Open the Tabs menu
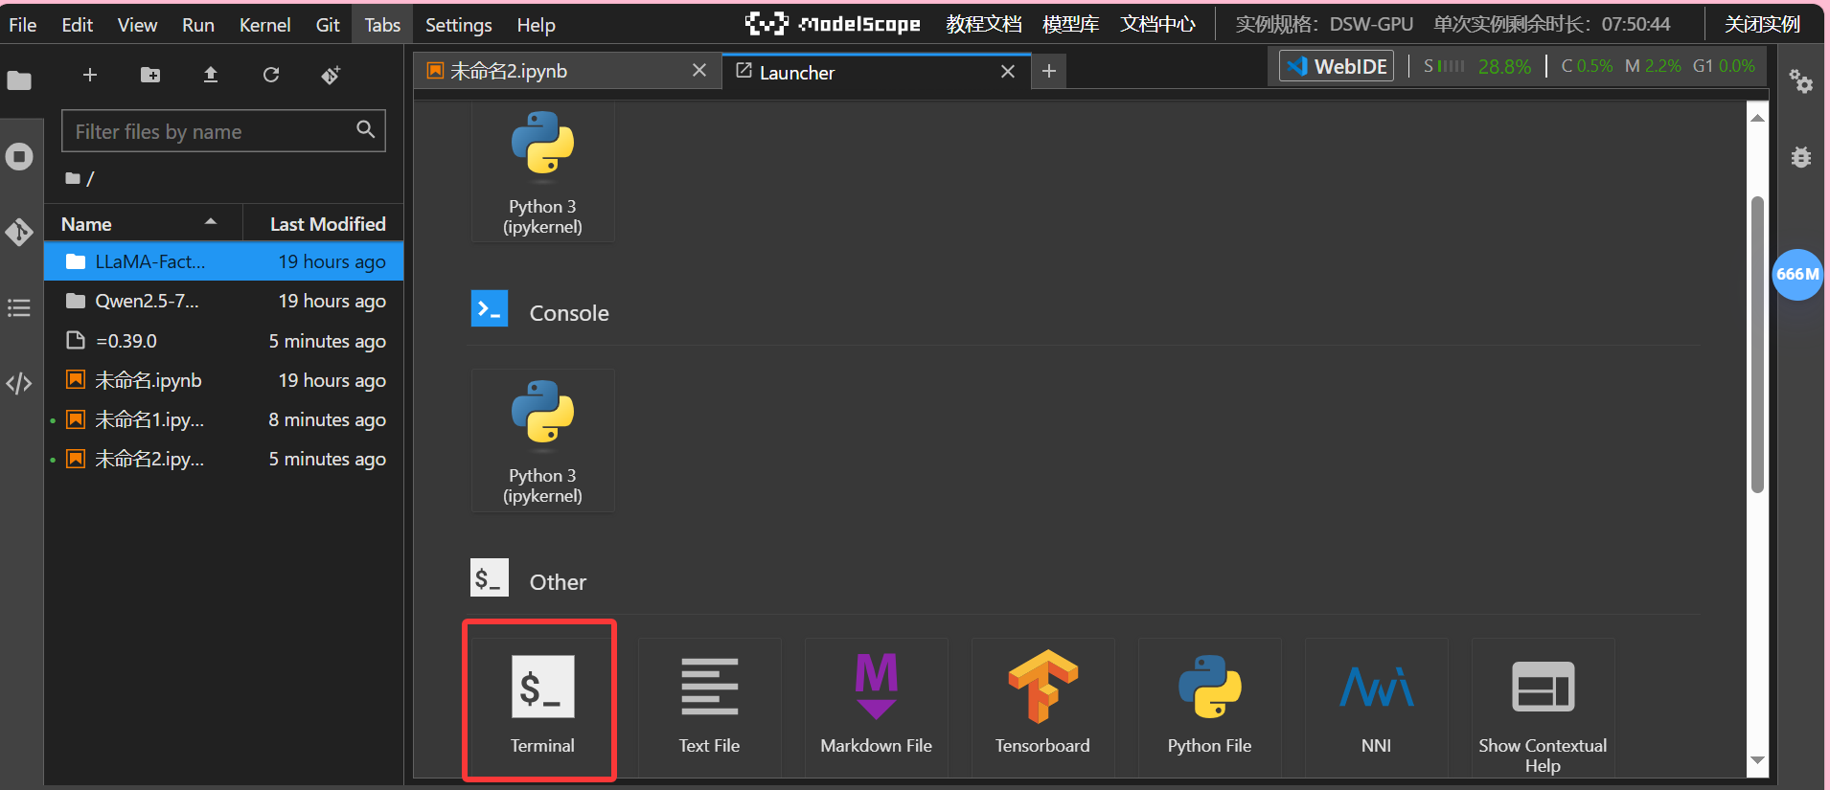Image resolution: width=1830 pixels, height=790 pixels. 382,25
